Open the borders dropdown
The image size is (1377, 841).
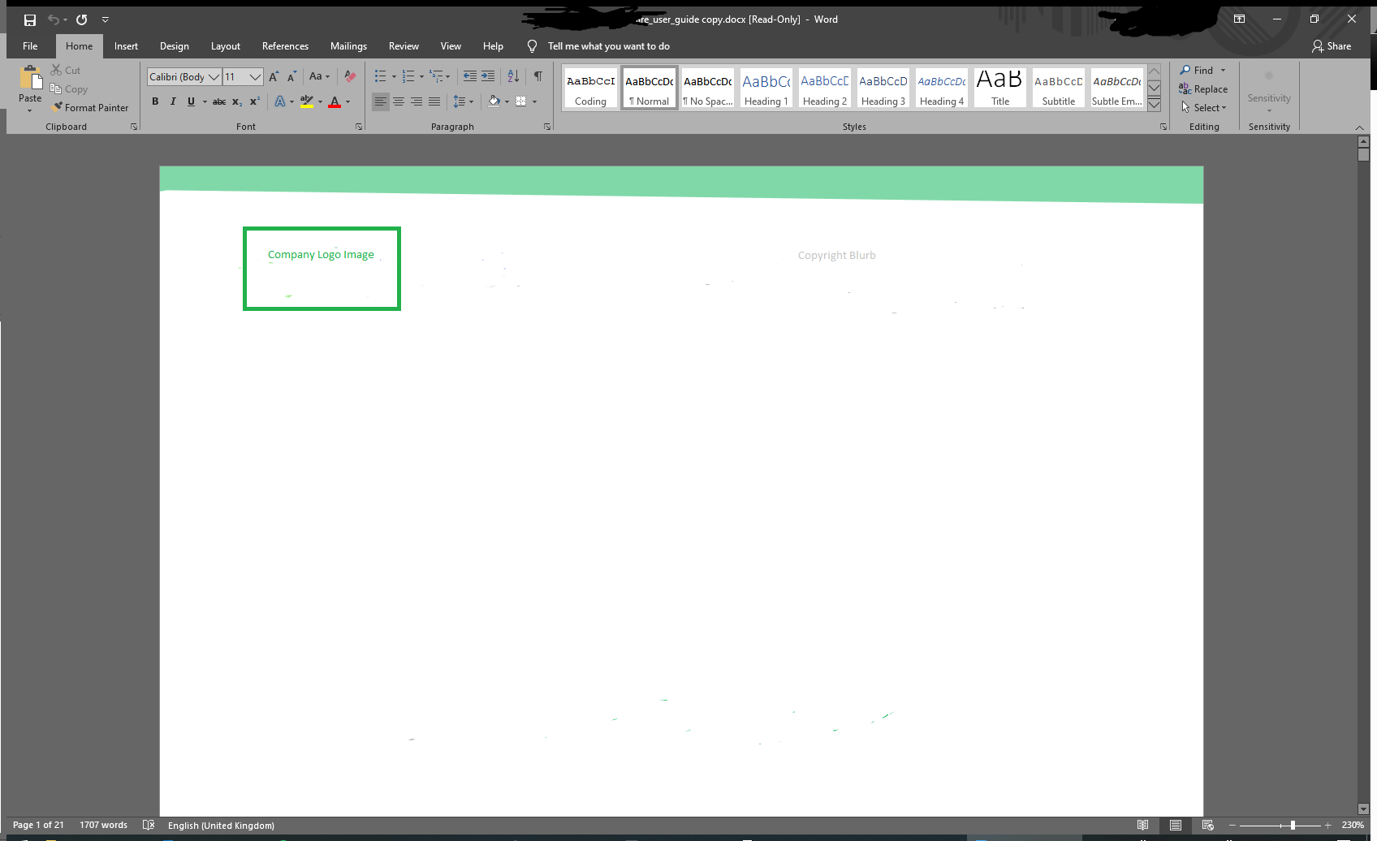[534, 101]
